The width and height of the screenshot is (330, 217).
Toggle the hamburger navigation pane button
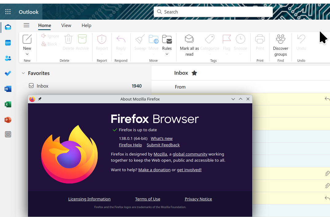[x=26, y=25]
